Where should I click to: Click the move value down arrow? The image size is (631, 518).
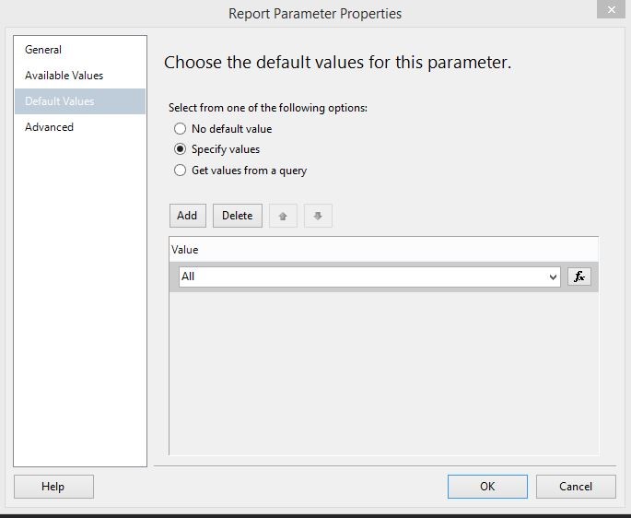click(x=318, y=216)
